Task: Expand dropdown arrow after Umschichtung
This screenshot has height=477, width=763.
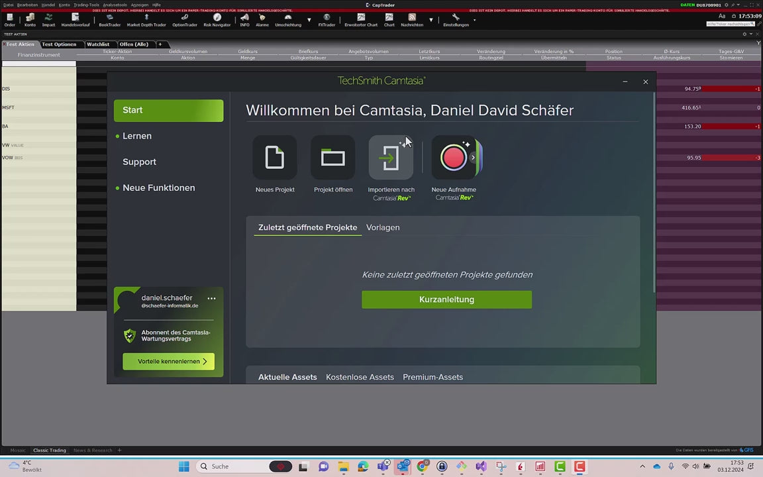Action: coord(309,20)
